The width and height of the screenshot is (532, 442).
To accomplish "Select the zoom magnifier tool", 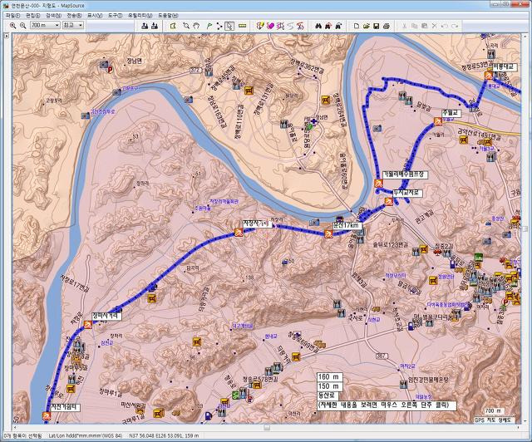I will (x=186, y=26).
